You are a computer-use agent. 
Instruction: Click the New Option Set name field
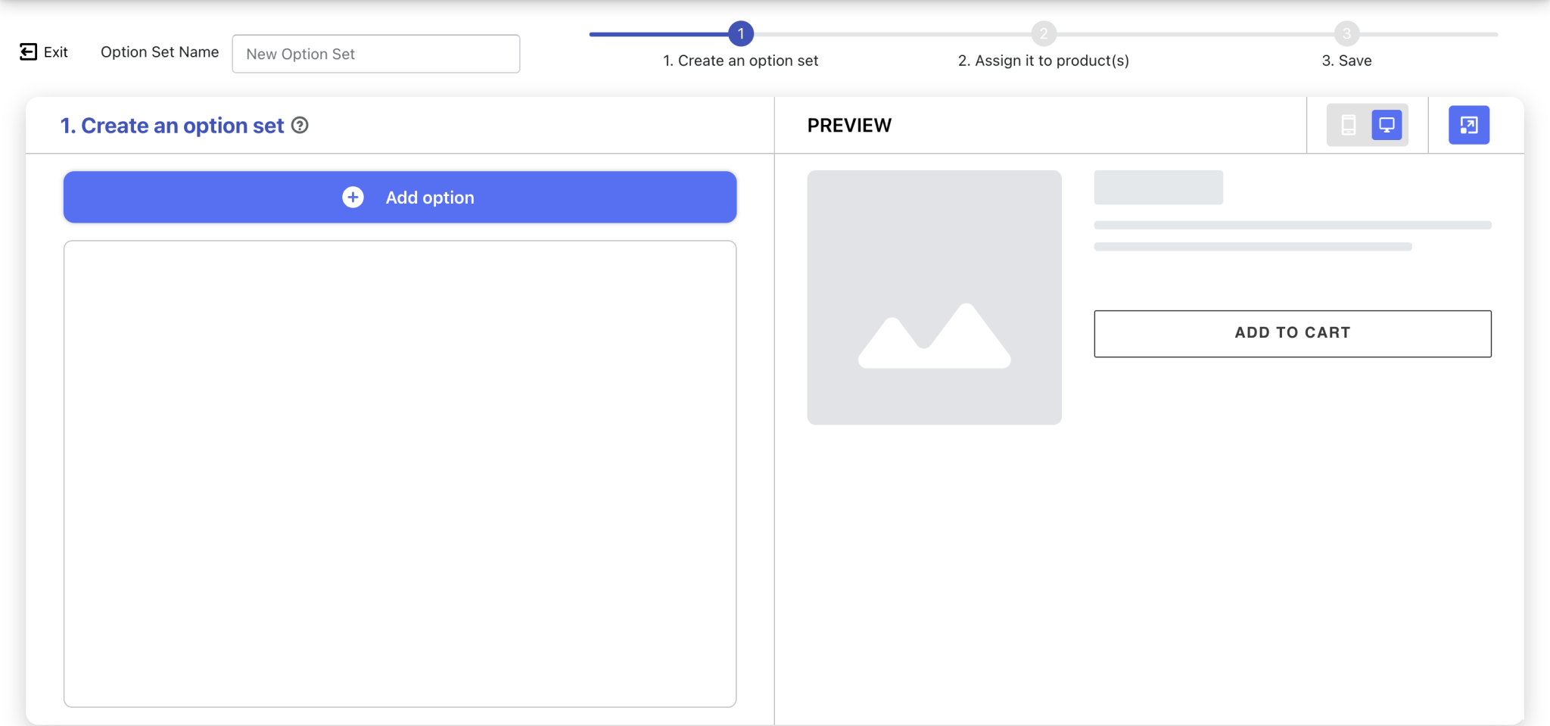[375, 54]
